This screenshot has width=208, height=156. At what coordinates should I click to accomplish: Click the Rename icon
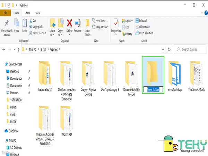(x=78, y=23)
